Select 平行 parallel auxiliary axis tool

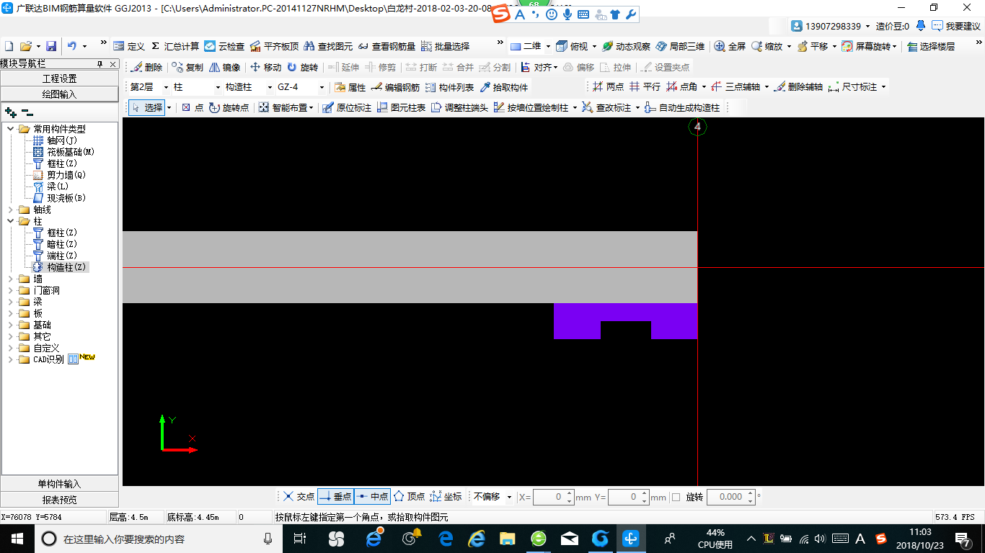click(x=645, y=86)
